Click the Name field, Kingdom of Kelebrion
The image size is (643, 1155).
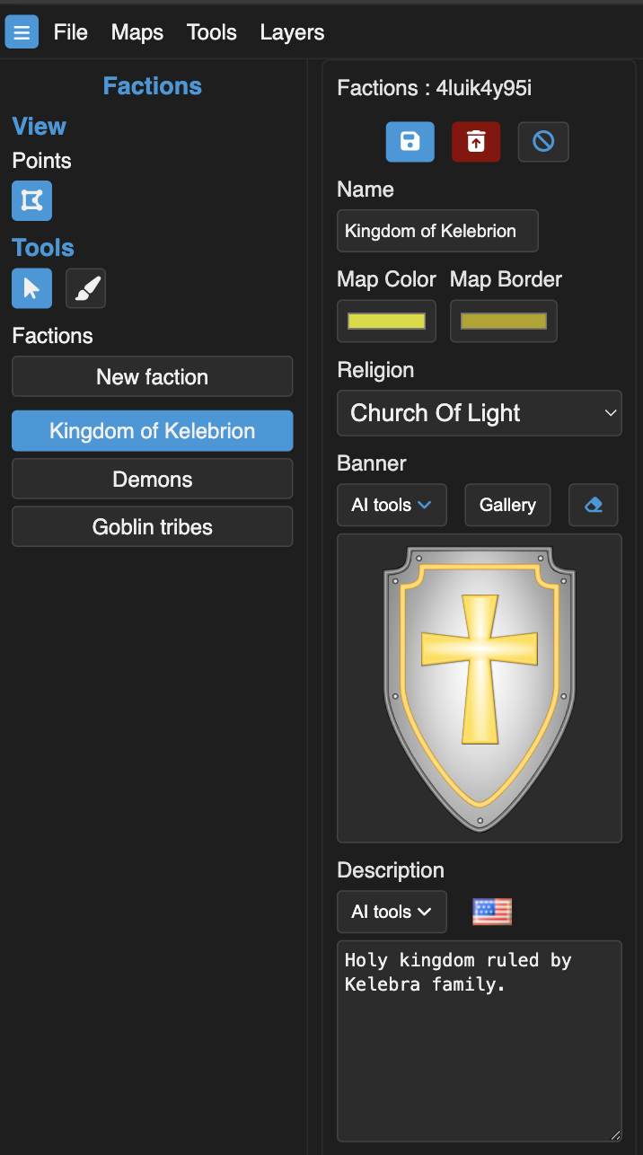tap(437, 231)
